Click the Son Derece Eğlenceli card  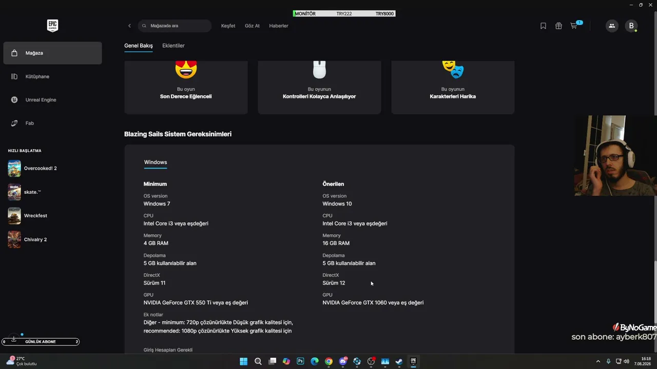[186, 87]
